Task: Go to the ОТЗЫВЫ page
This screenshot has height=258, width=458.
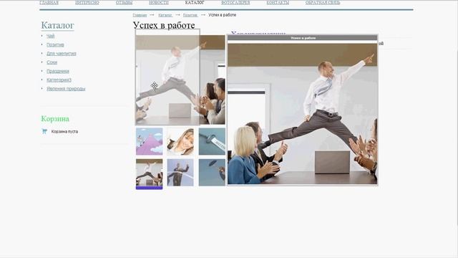Action: (124, 3)
